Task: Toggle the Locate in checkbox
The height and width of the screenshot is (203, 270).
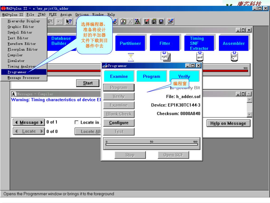Action: click(77, 122)
